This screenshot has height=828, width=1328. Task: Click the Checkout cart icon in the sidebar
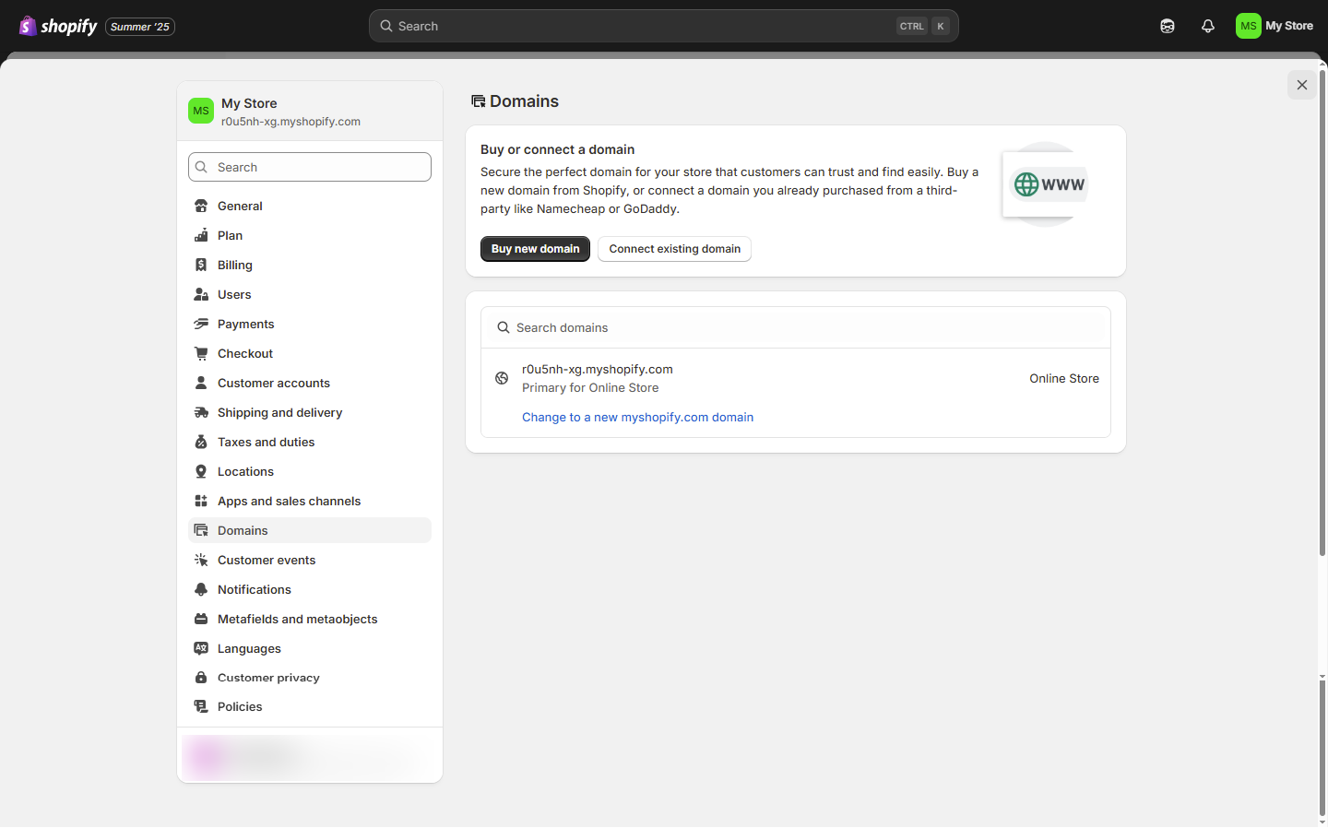click(x=201, y=353)
